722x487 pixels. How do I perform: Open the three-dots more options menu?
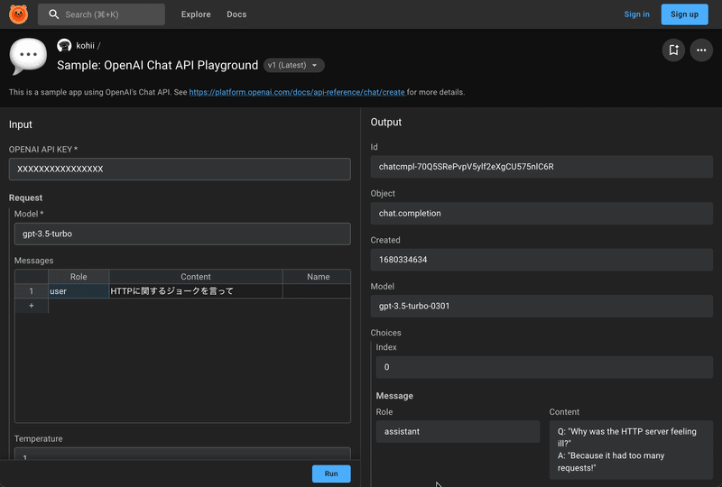coord(701,51)
